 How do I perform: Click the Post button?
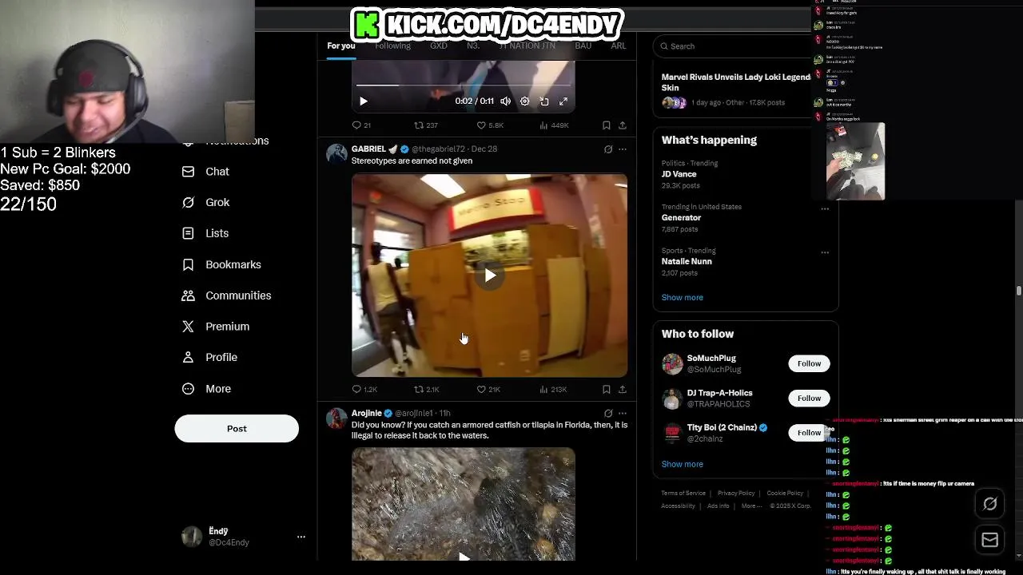click(237, 429)
